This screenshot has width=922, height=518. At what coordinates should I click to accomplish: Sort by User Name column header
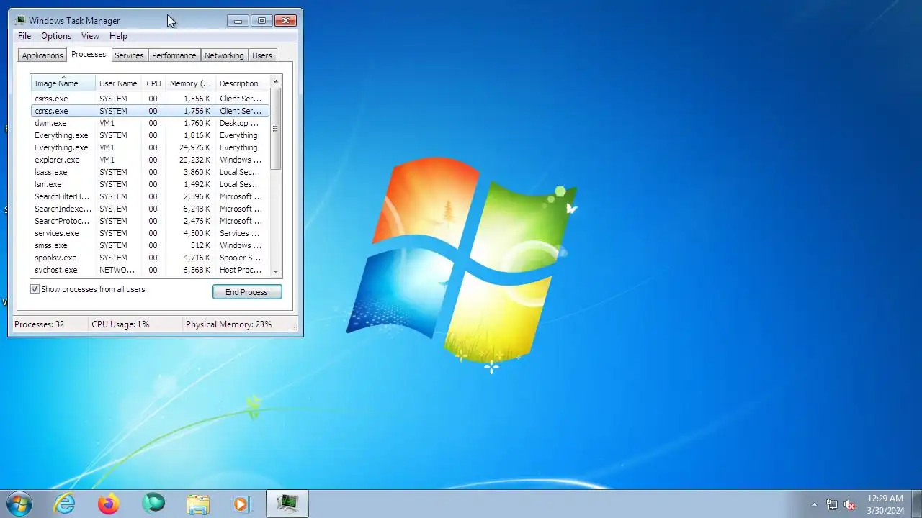[118, 83]
